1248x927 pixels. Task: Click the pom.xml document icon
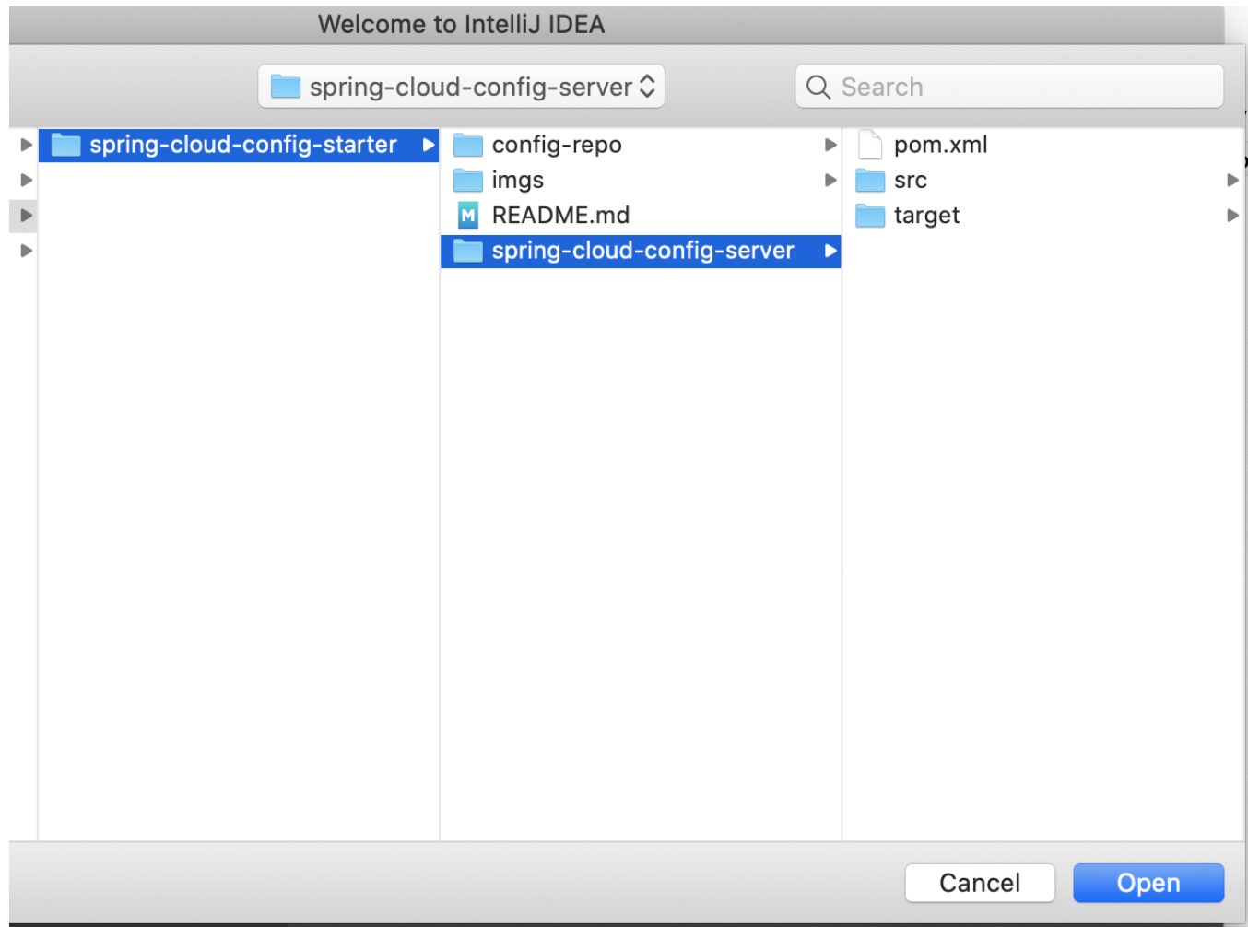tap(870, 146)
